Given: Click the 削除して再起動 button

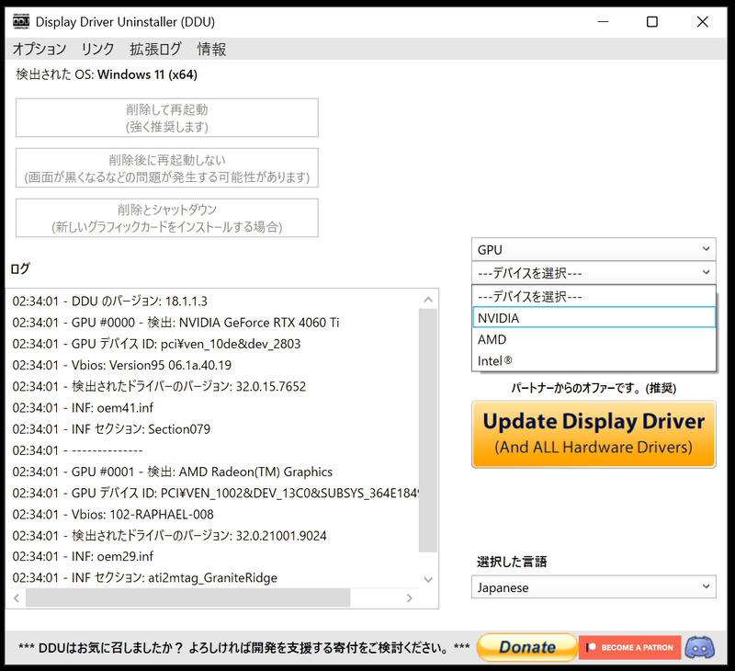Looking at the screenshot, I should pyautogui.click(x=166, y=118).
